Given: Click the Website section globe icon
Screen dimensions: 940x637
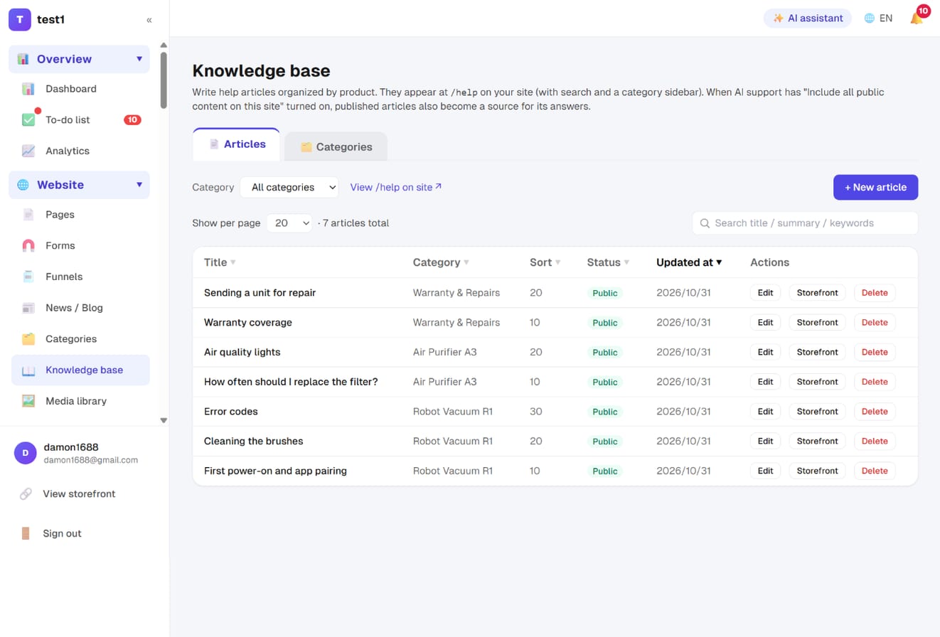Looking at the screenshot, I should (x=23, y=185).
